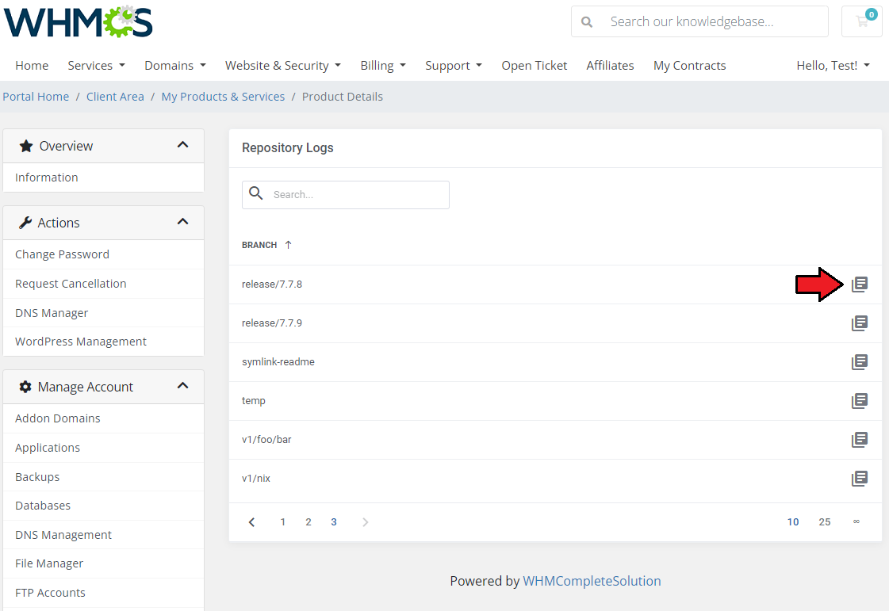Collapse the Manage Account panel
This screenshot has width=889, height=611.
pos(182,386)
